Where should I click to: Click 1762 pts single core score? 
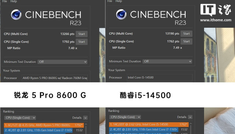(173, 41)
